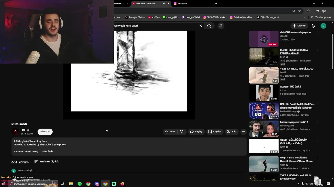Screen dimensions: 334x187
Task: Click the EGE! channel name link
Action: click(23, 130)
